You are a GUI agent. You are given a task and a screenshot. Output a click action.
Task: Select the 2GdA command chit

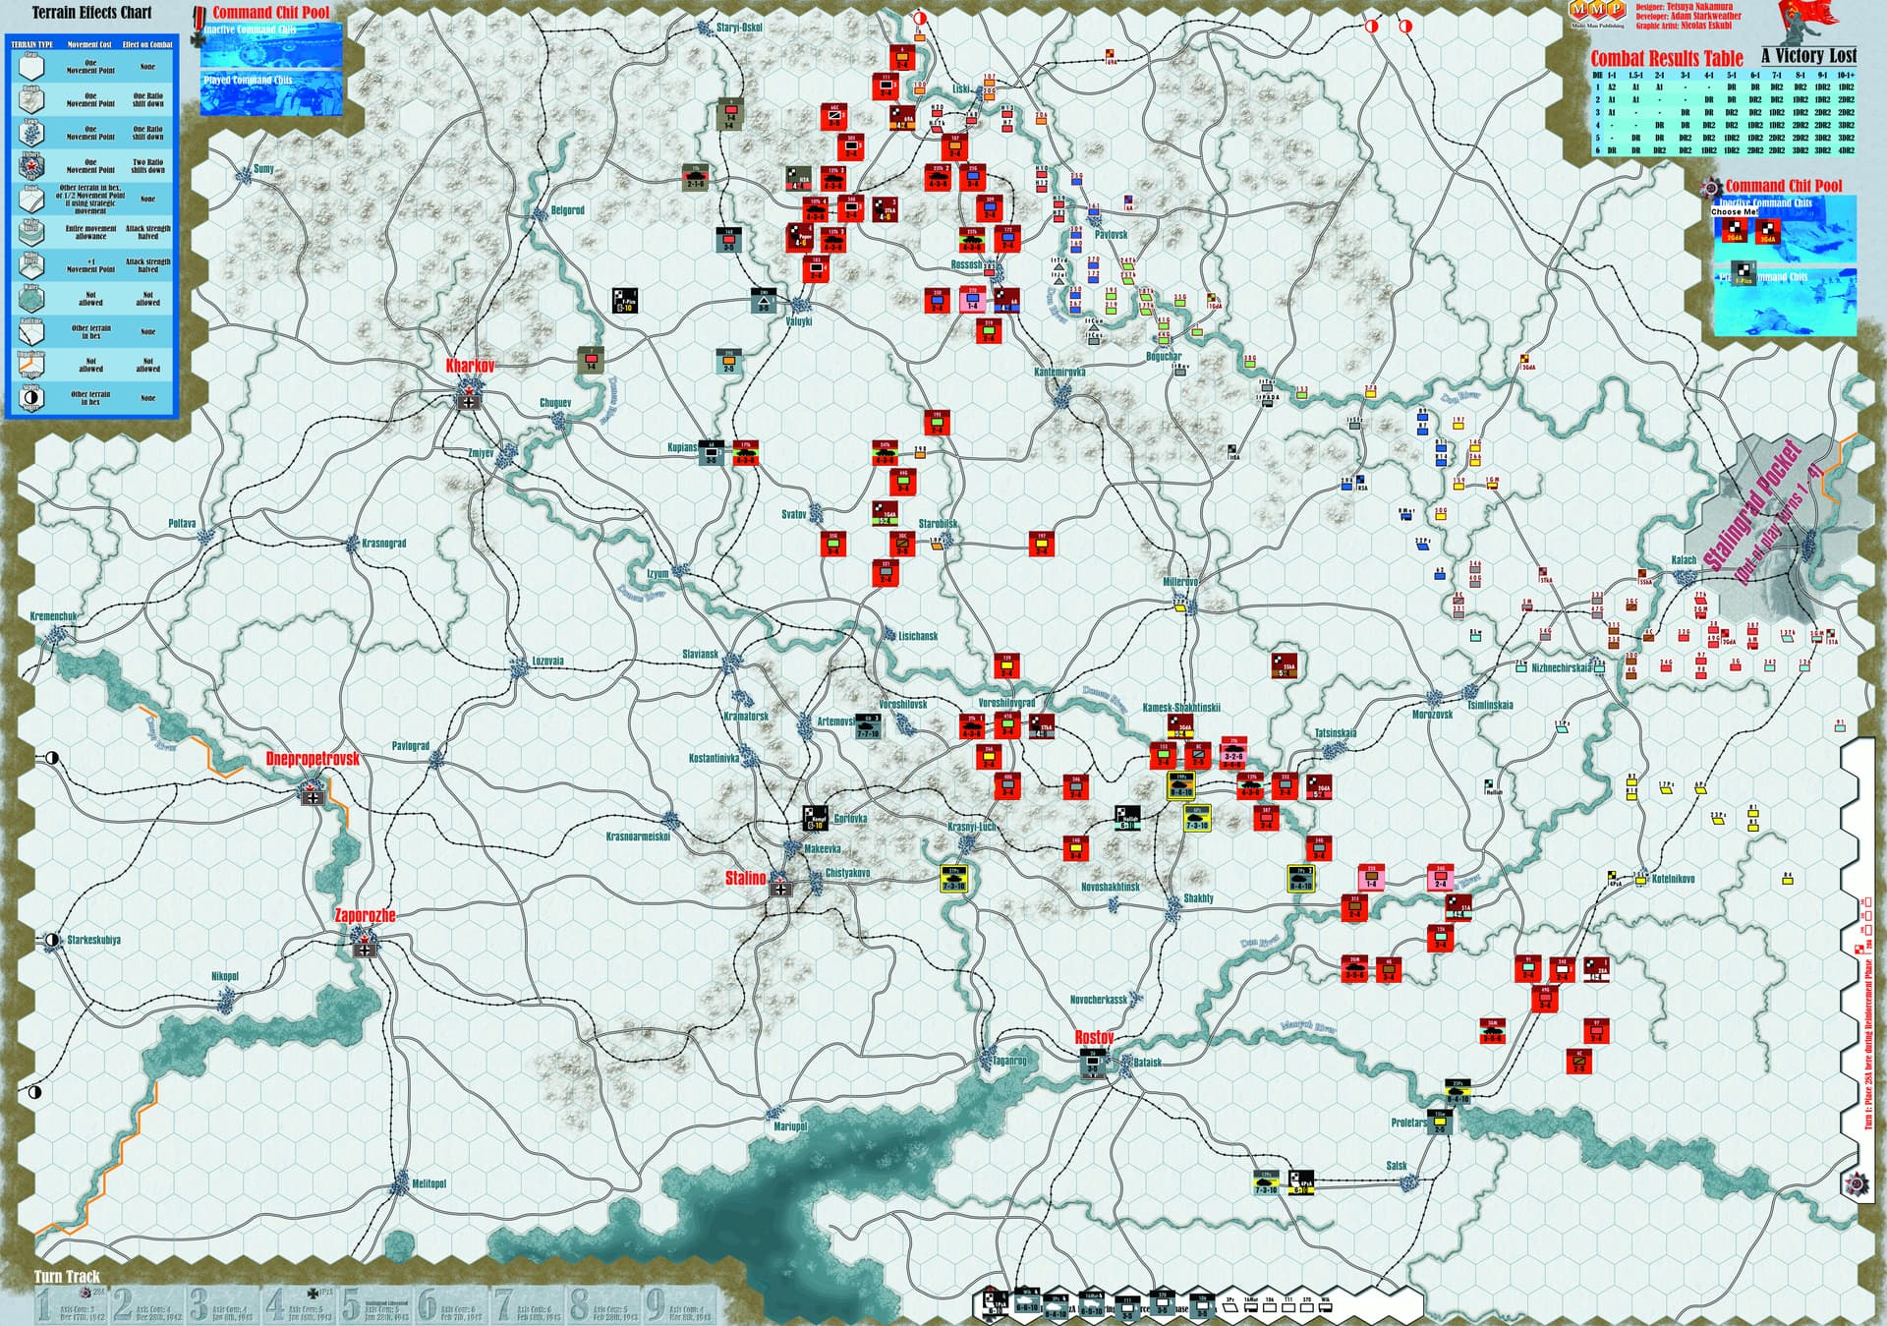1733,230
